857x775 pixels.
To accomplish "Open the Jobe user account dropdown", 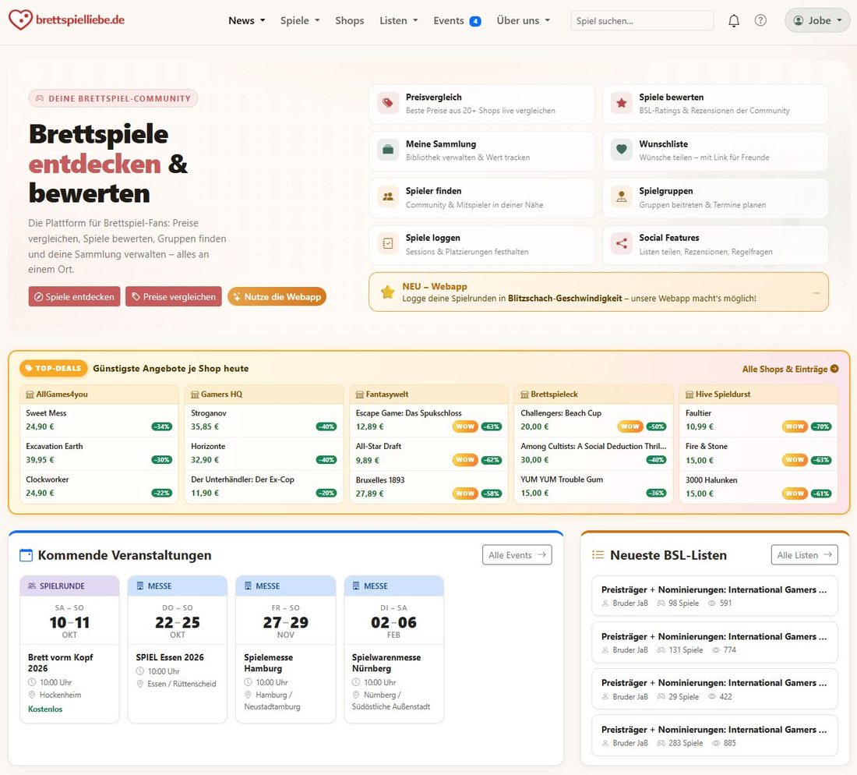I will coord(817,20).
